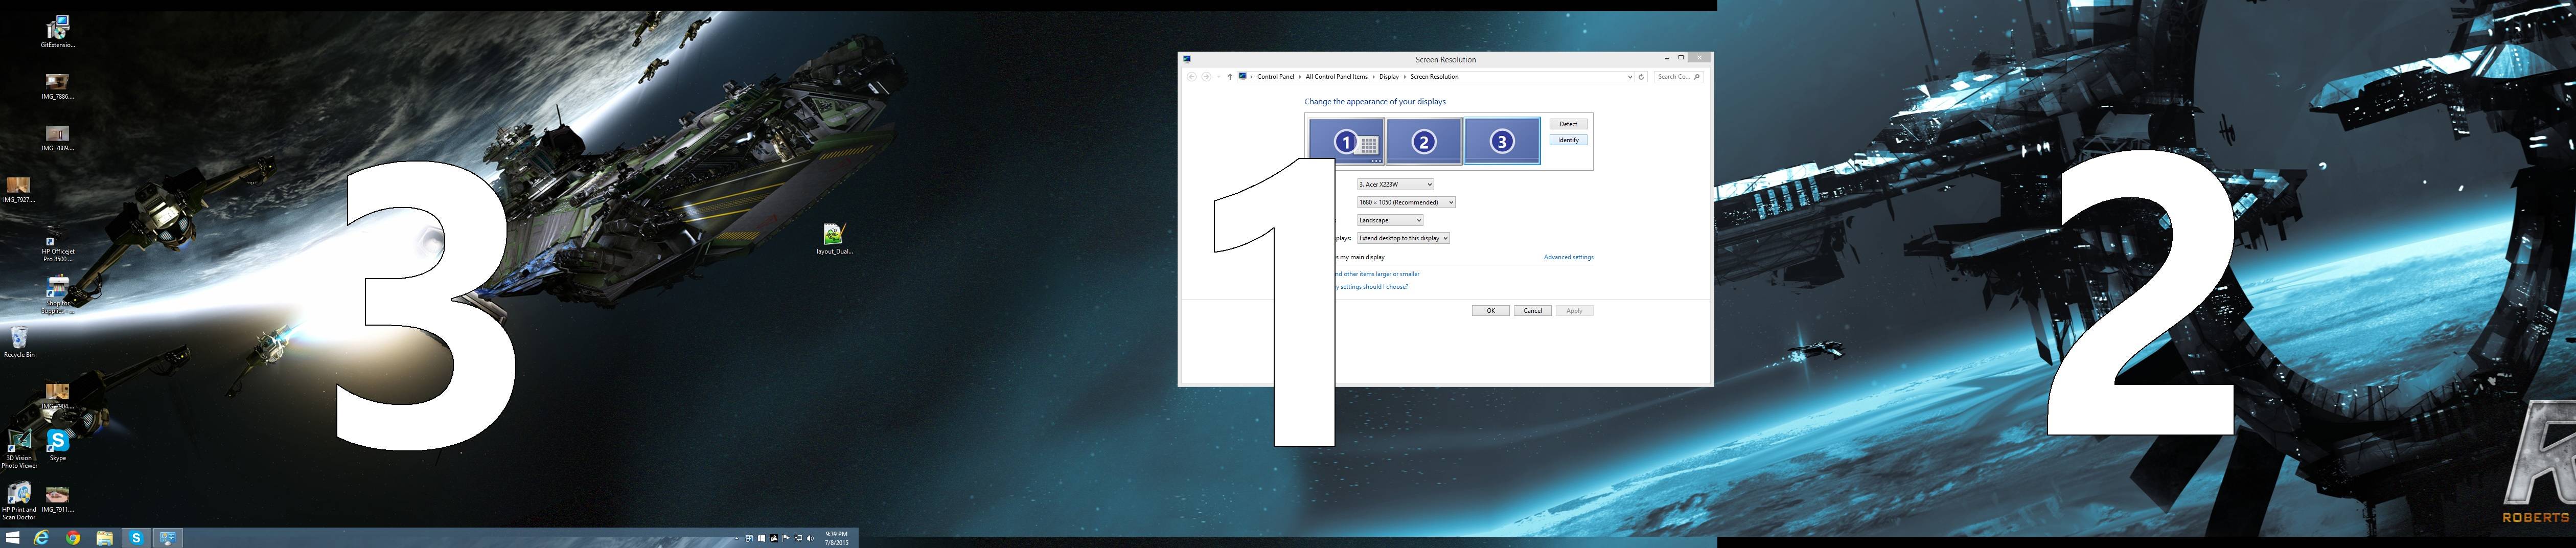Switch to the Control Panel taskbar button
This screenshot has width=2576, height=548.
(168, 538)
